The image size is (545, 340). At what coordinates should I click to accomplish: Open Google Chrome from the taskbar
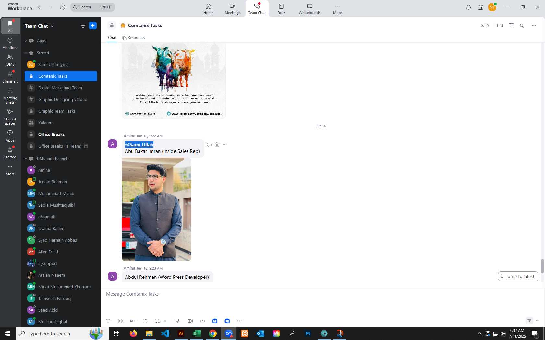click(x=213, y=334)
